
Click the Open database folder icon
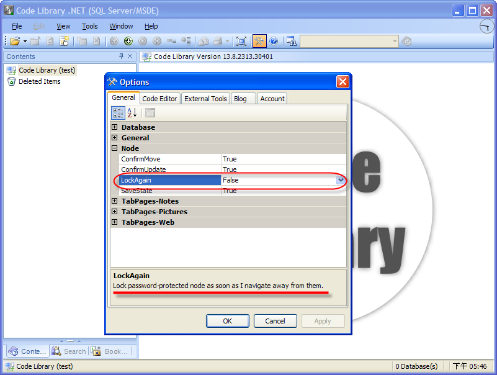14,41
